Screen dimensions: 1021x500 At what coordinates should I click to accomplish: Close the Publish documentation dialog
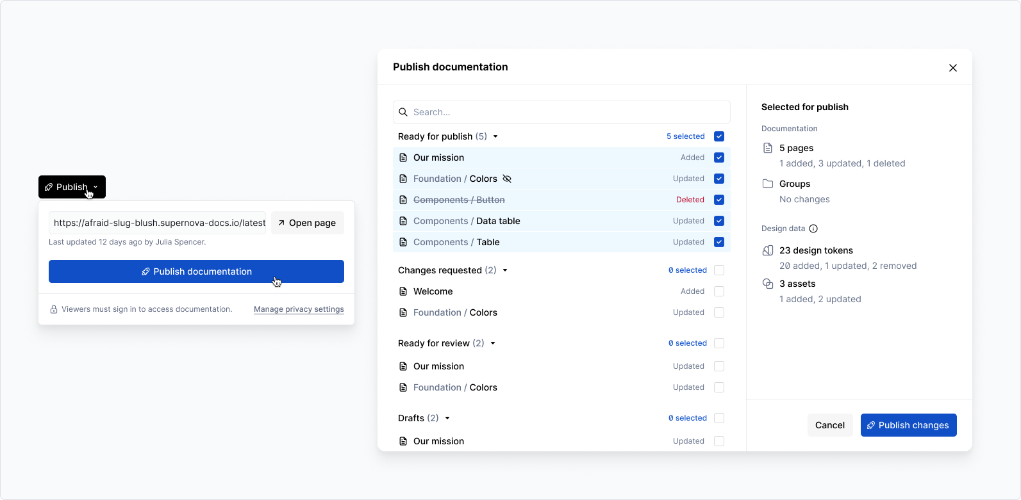(x=953, y=68)
